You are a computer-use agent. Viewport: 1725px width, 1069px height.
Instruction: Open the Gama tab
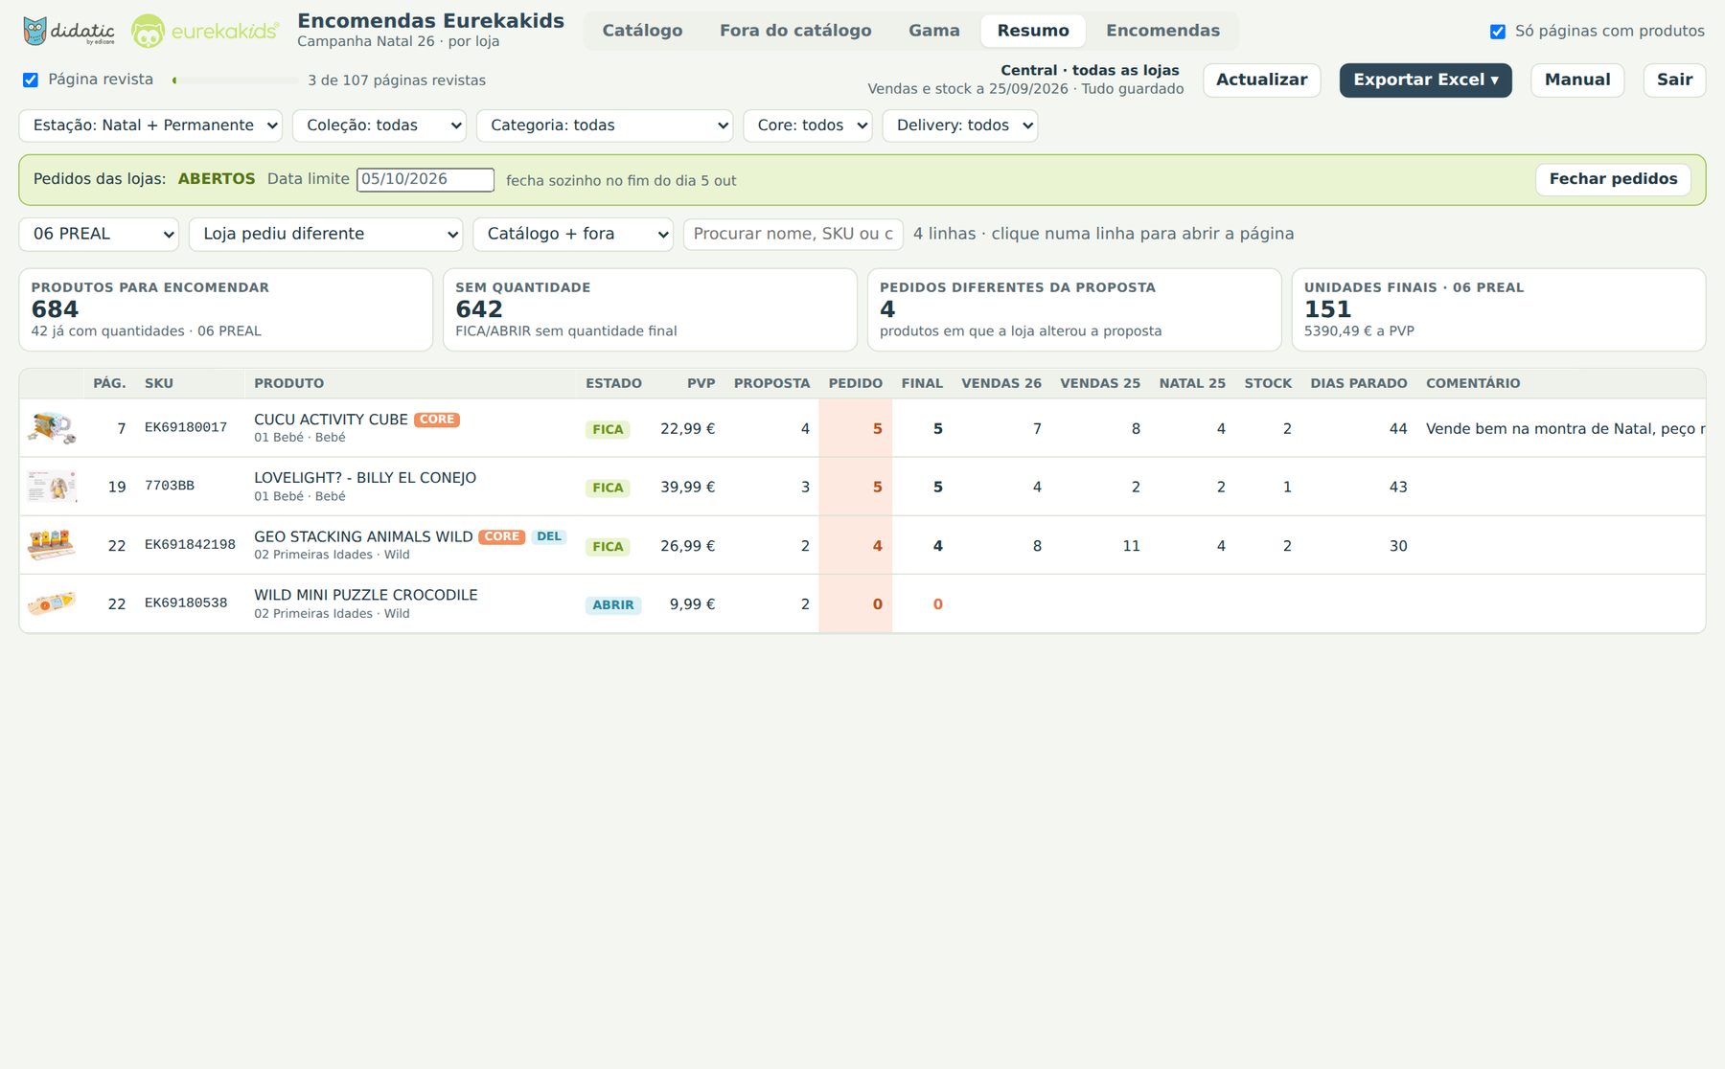point(934,31)
